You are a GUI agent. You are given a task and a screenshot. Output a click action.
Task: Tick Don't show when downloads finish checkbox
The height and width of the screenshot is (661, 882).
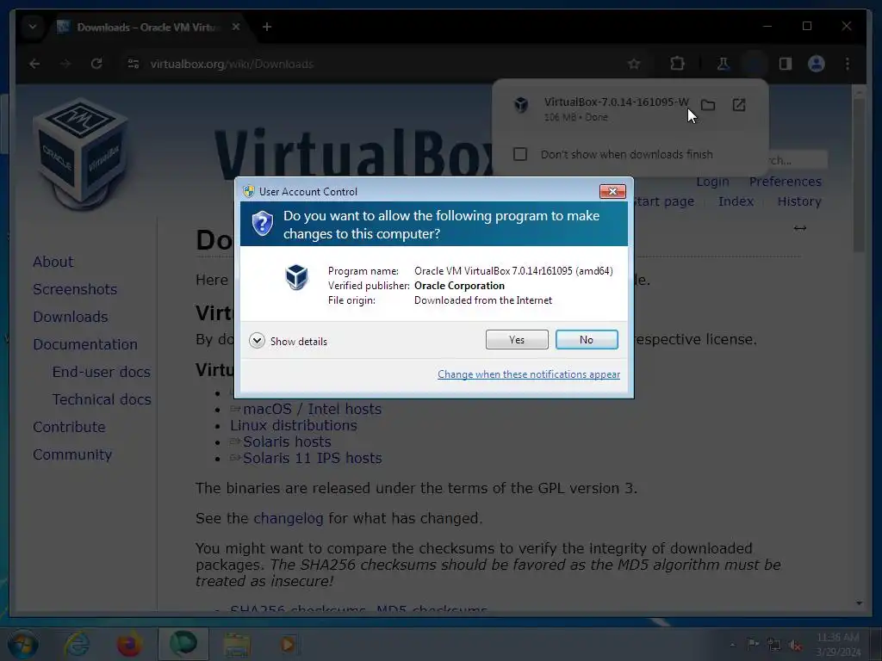pos(520,154)
